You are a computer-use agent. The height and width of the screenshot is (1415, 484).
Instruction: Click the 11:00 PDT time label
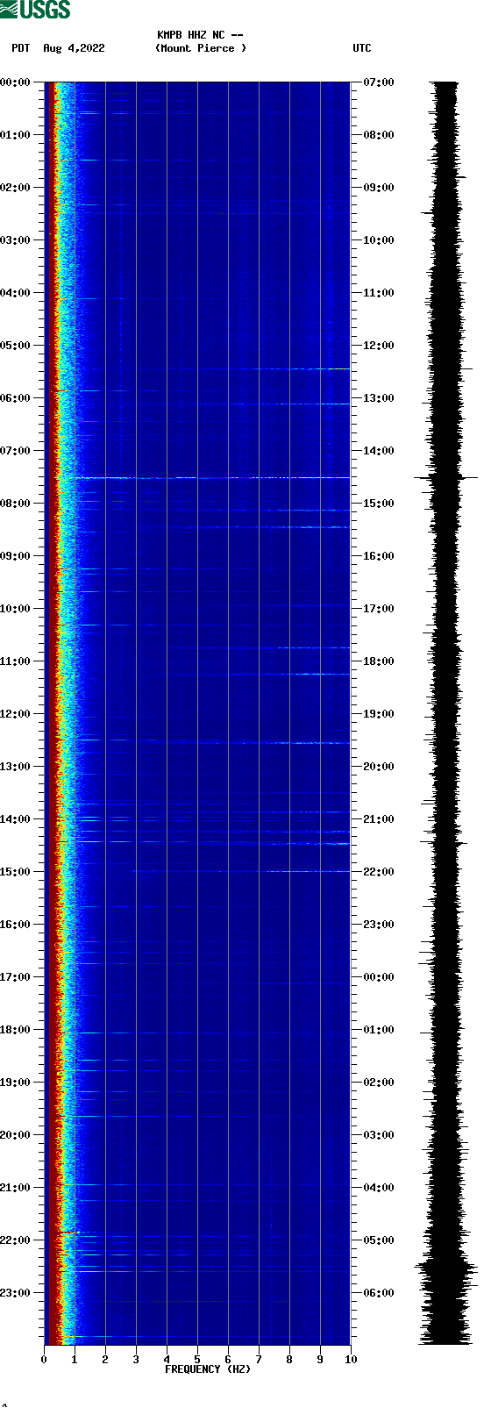pyautogui.click(x=16, y=661)
